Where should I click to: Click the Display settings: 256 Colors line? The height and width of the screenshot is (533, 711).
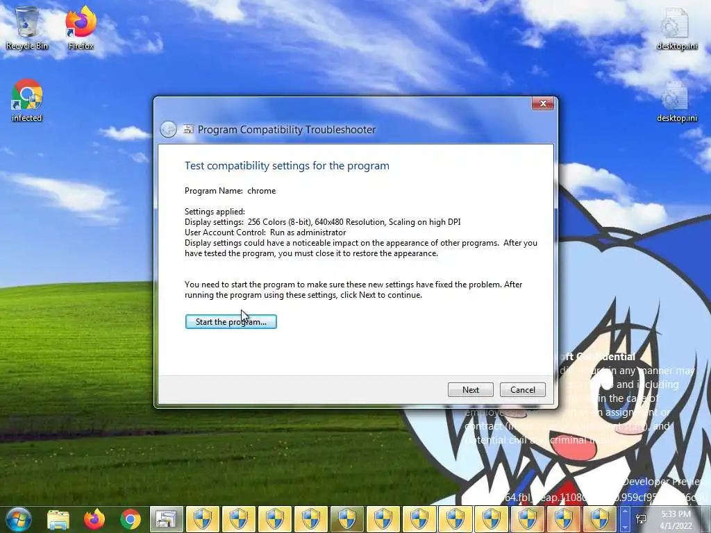[x=322, y=222]
